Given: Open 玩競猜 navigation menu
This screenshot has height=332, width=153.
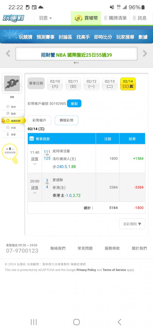Looking at the screenshot, I should coord(25,37).
